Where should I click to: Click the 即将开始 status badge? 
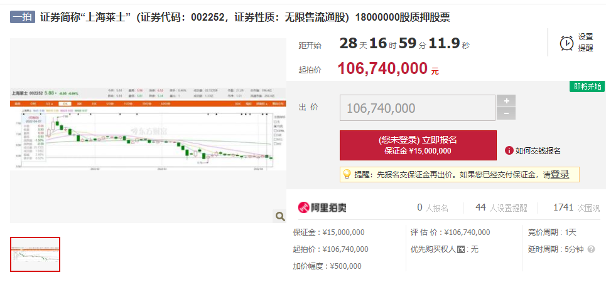click(587, 86)
